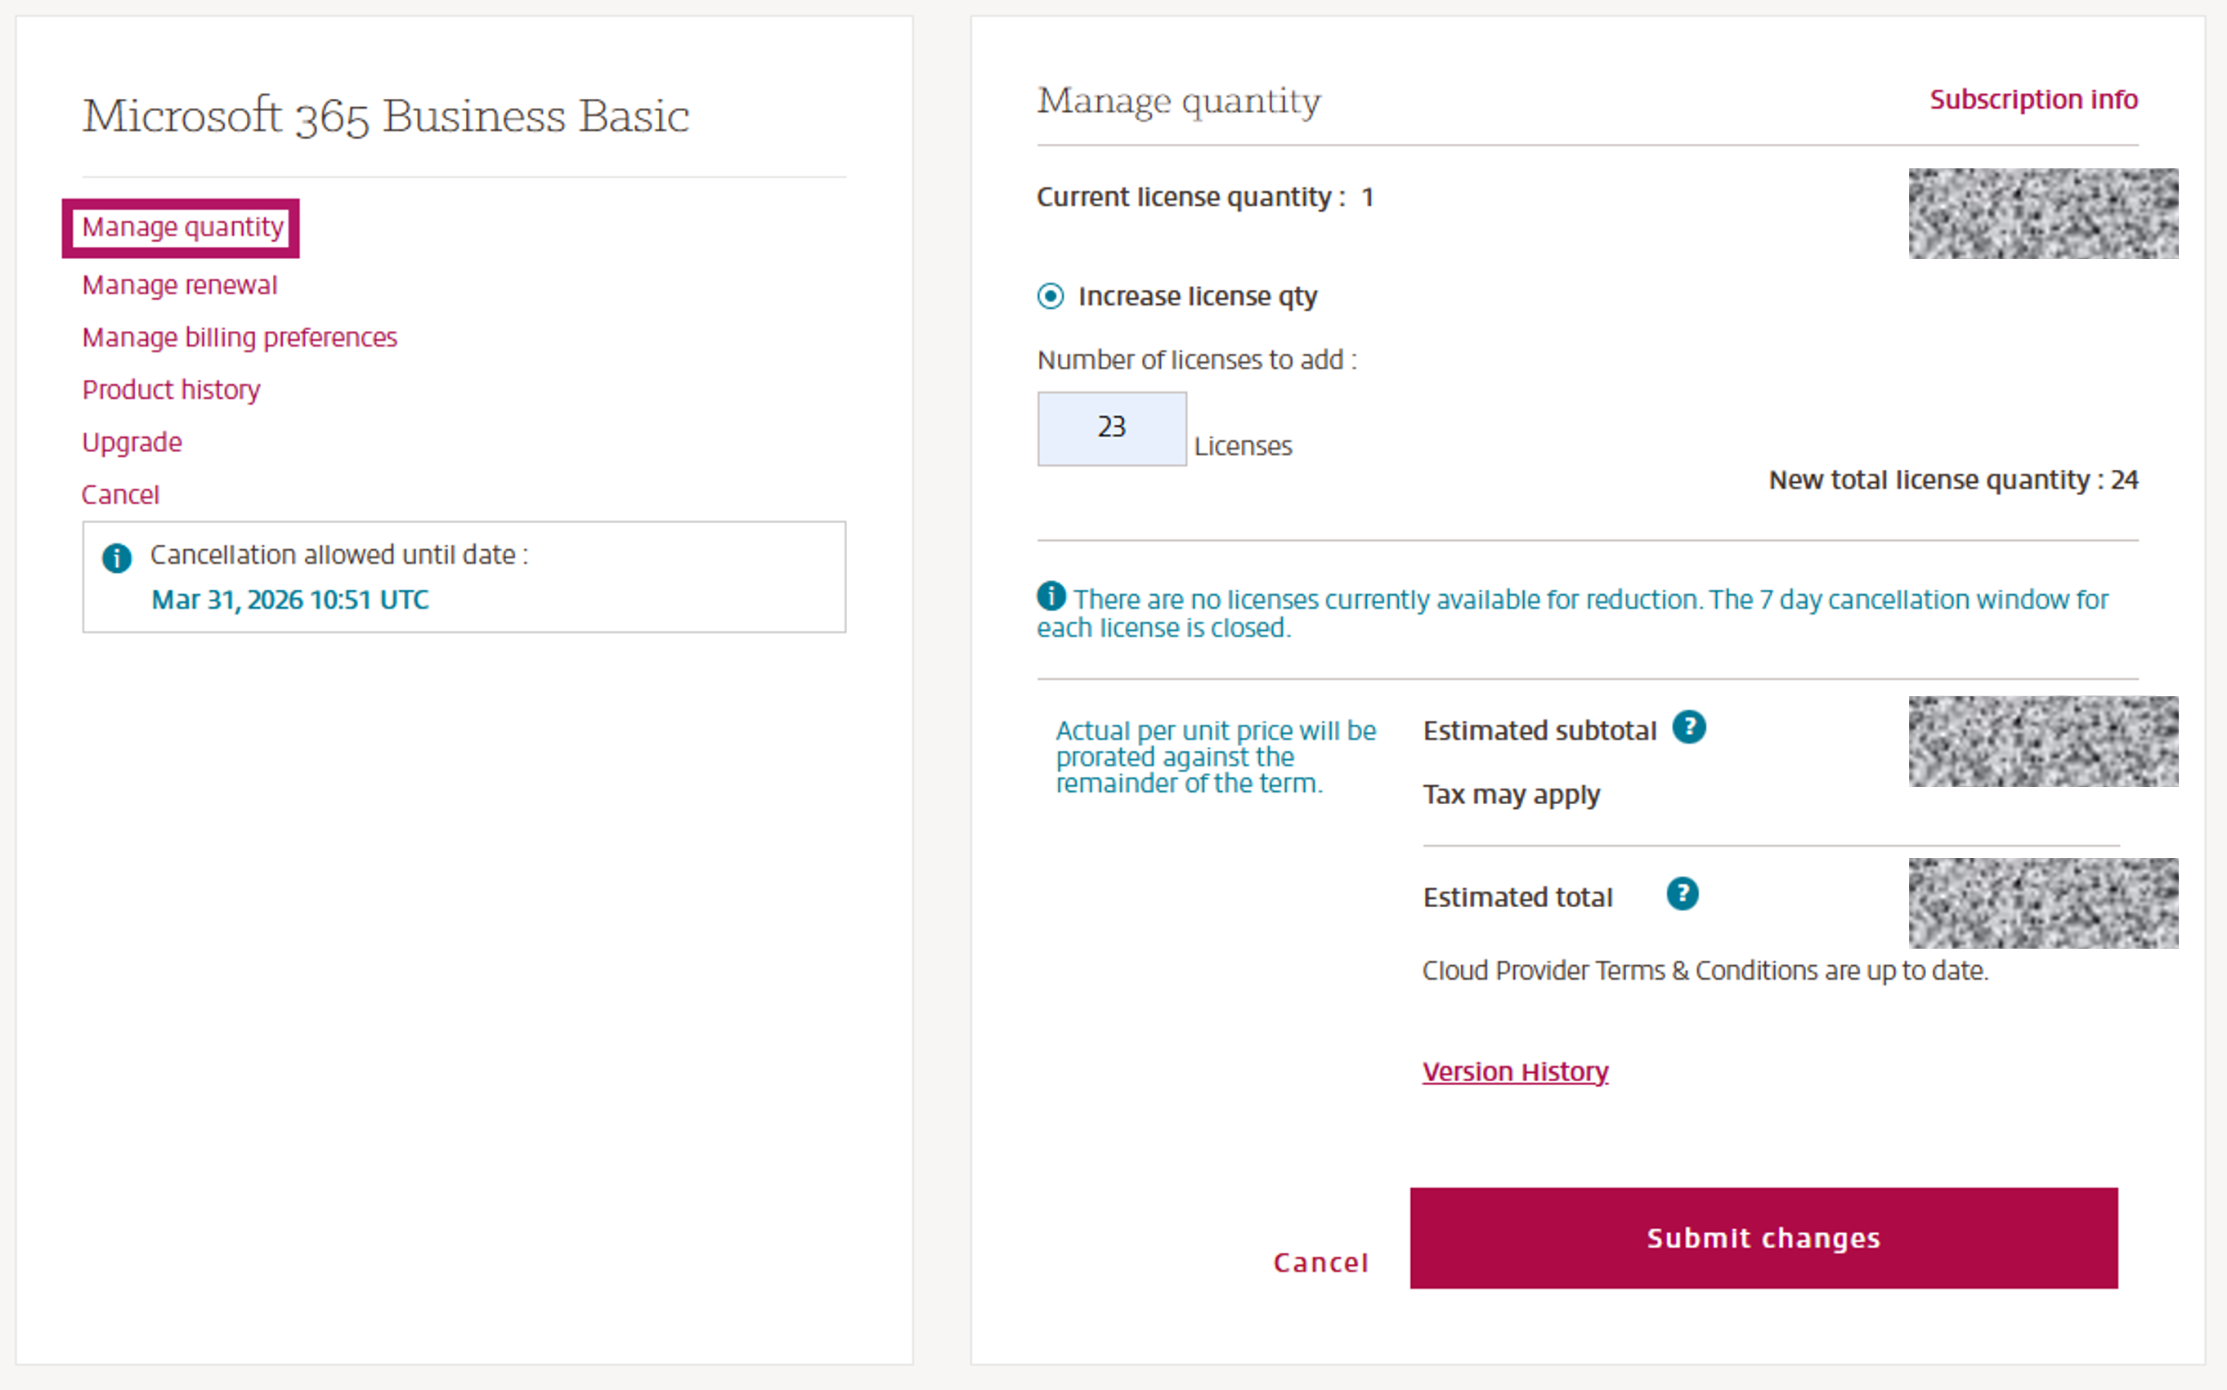Open the help tooltip beside Estimated total
The height and width of the screenshot is (1390, 2227).
(x=1683, y=892)
